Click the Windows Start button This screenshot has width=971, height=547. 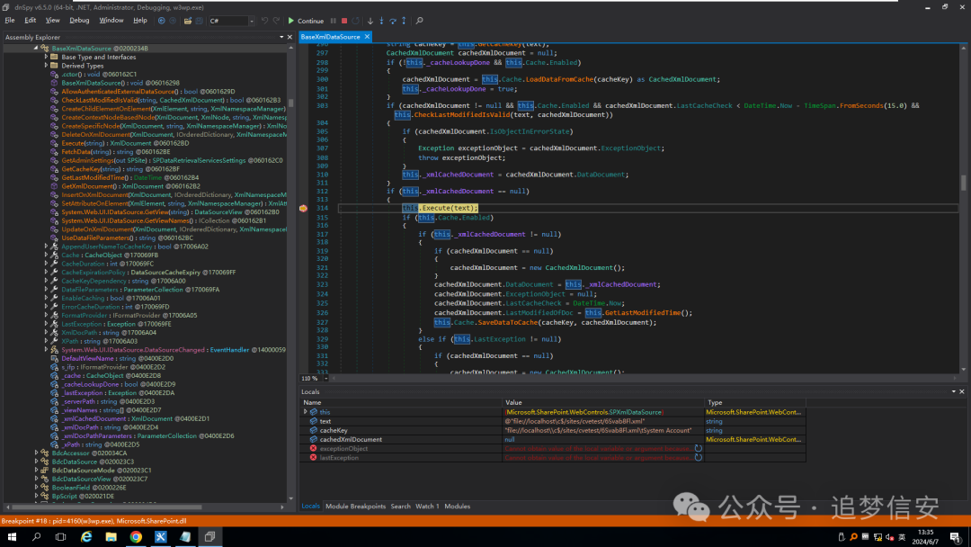coord(12,537)
